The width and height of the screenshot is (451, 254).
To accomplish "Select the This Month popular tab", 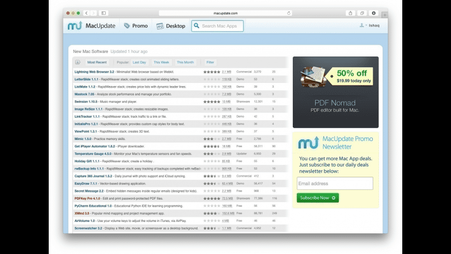I will [185, 62].
